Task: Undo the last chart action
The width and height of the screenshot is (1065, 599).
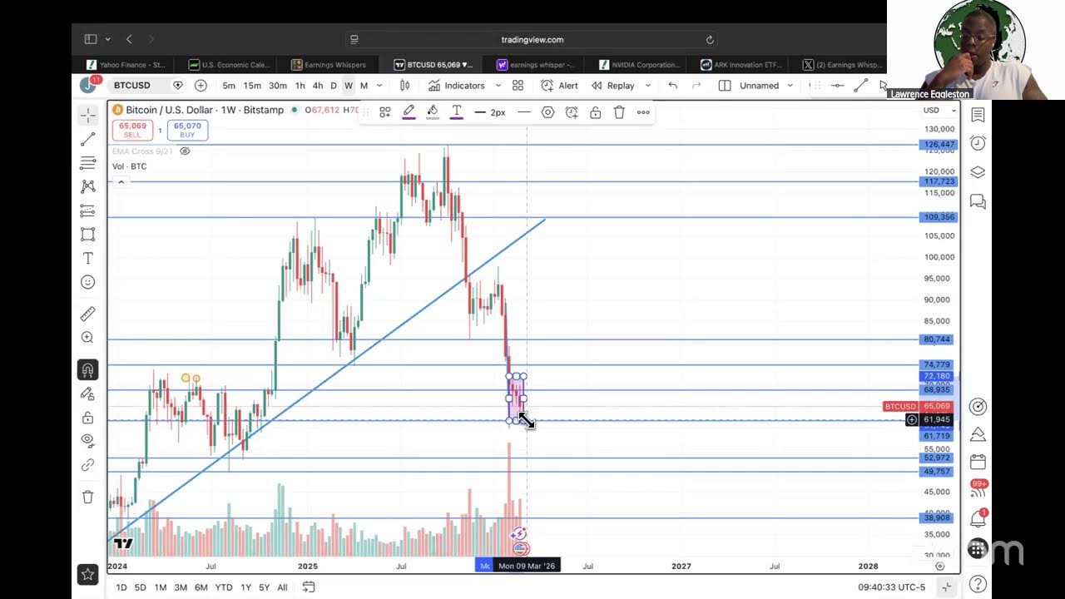Action: point(673,86)
